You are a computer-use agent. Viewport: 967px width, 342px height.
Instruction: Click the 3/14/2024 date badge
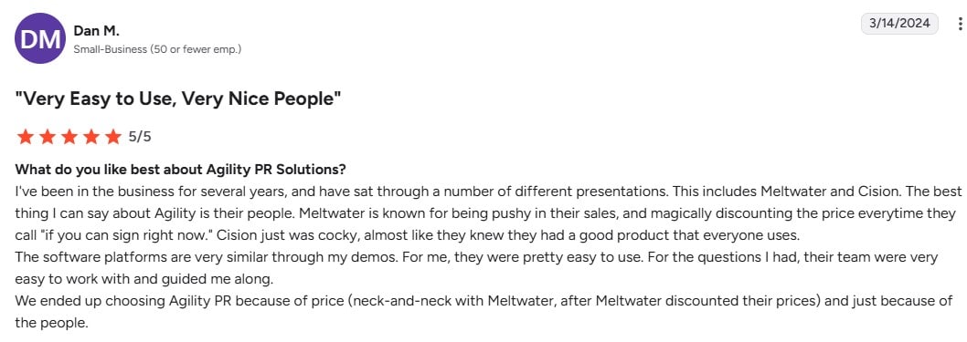(899, 24)
